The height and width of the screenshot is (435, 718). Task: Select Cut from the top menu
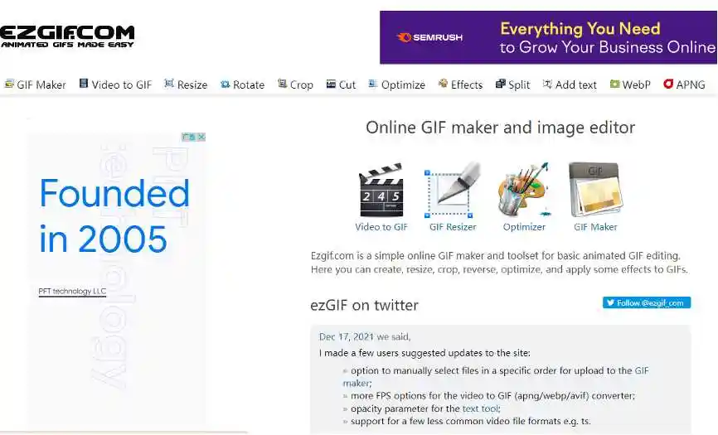(x=341, y=85)
